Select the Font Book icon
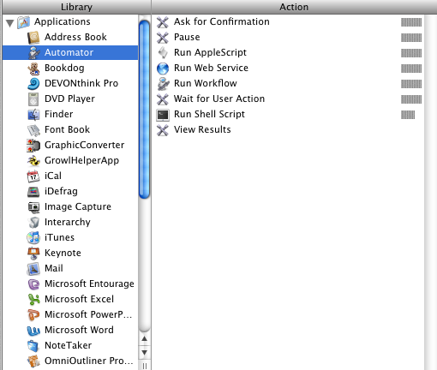The width and height of the screenshot is (437, 370). point(33,130)
